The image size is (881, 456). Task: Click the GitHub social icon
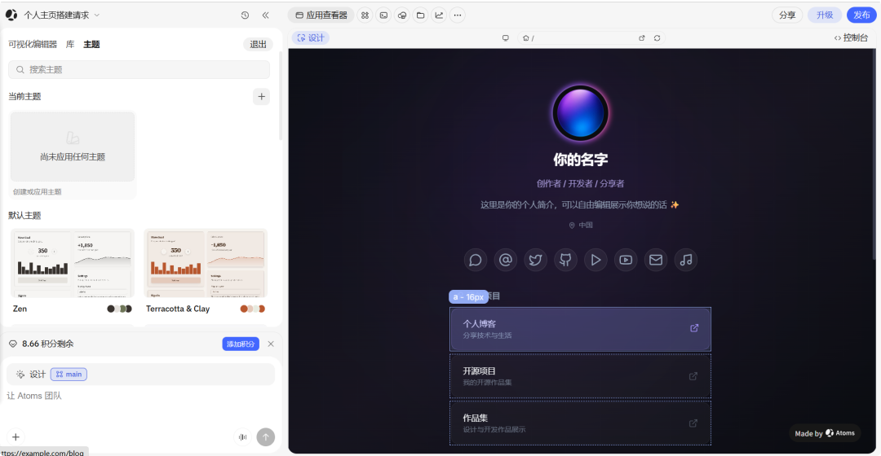[x=566, y=260]
